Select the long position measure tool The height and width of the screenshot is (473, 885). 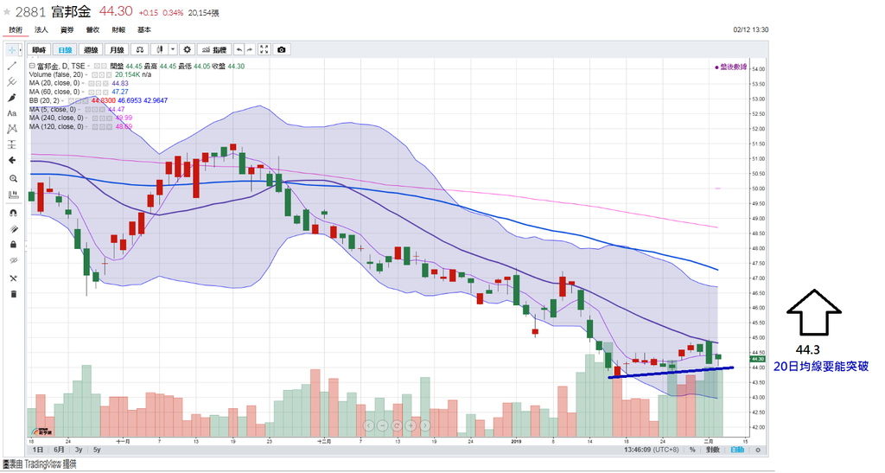[x=12, y=145]
